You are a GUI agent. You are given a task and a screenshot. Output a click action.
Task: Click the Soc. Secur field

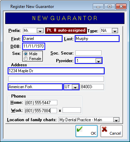(x=88, y=53)
